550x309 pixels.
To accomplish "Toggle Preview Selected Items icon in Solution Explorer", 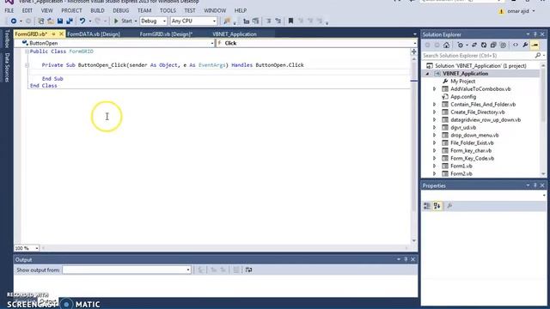I will click(x=535, y=45).
